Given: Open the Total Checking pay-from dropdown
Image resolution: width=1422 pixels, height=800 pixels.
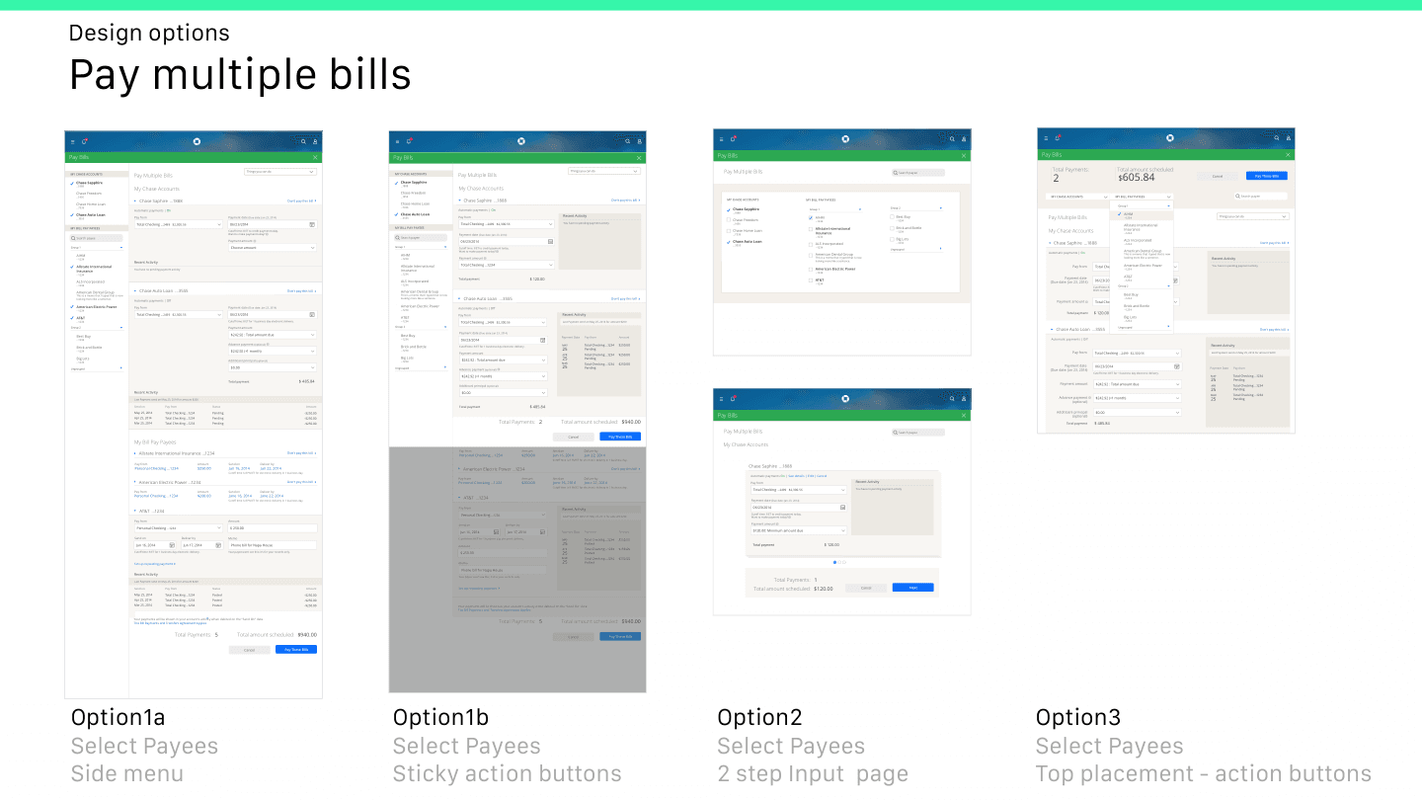Looking at the screenshot, I should tap(179, 223).
